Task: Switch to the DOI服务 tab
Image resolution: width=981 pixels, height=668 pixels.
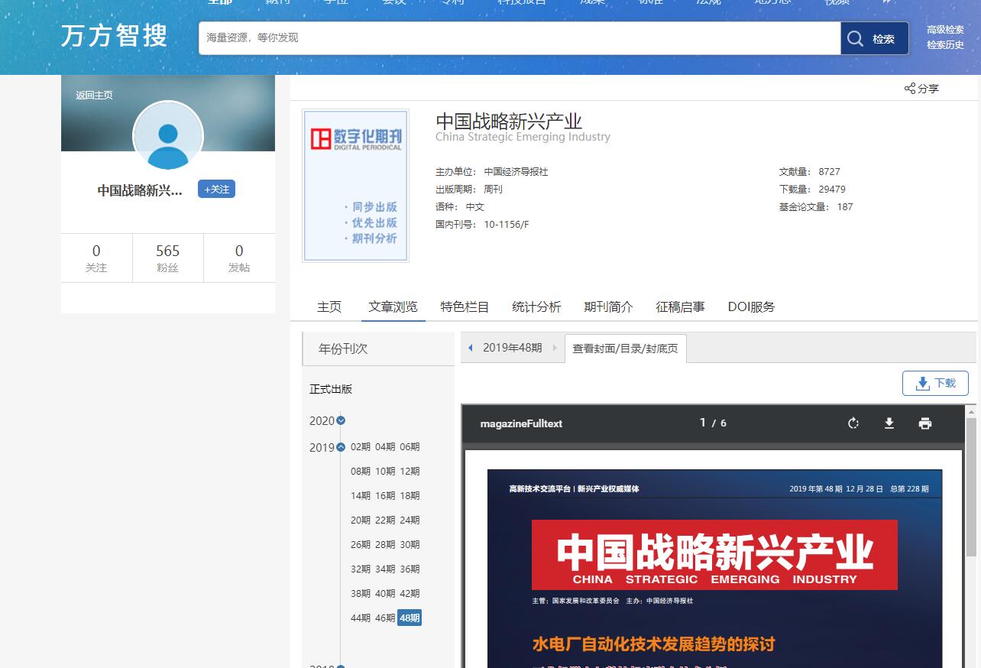Action: 751,306
